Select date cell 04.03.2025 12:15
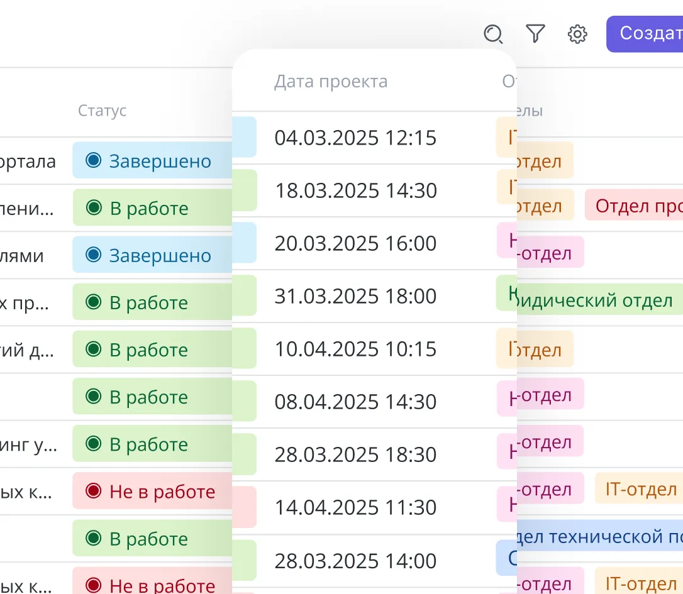This screenshot has width=683, height=594. (355, 138)
